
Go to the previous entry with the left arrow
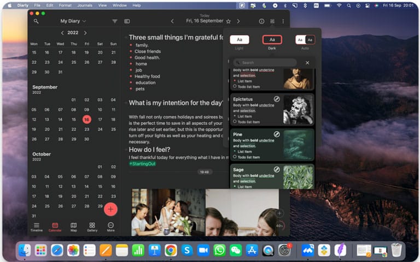coord(172,21)
